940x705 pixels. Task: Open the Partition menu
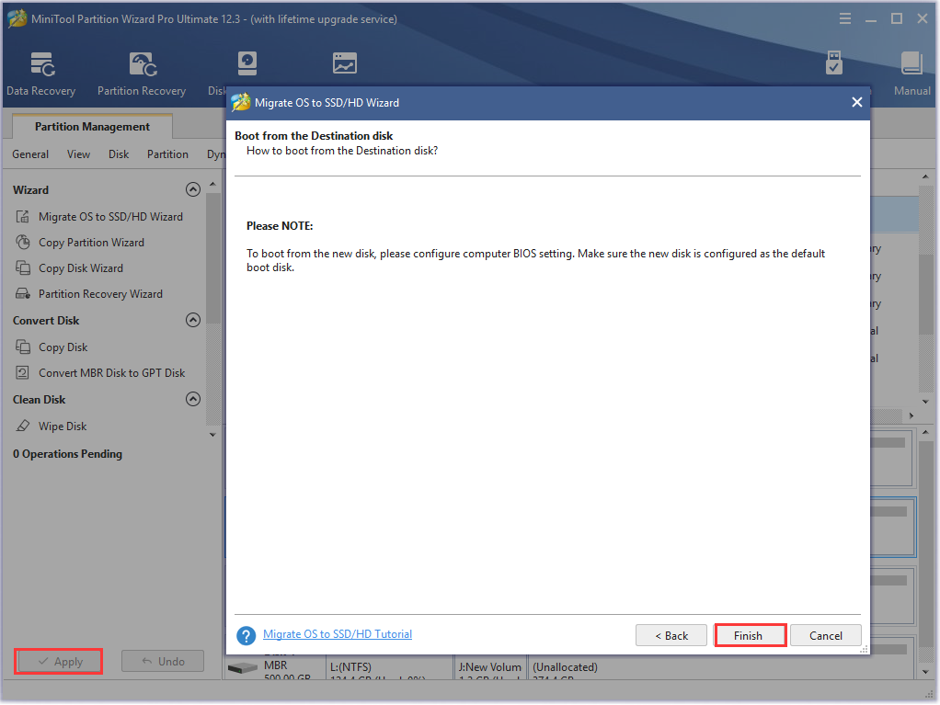(x=167, y=154)
